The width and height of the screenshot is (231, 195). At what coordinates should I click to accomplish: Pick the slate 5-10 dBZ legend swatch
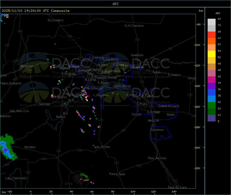tap(211, 118)
